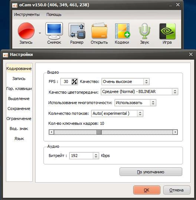Image resolution: width=196 pixels, height=200 pixels.
Task: Click the Настройки dialog title icon
Action: click(5, 55)
